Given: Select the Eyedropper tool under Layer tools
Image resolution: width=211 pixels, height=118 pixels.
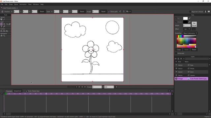Looking at the screenshot, I should pyautogui.click(x=4, y=27).
